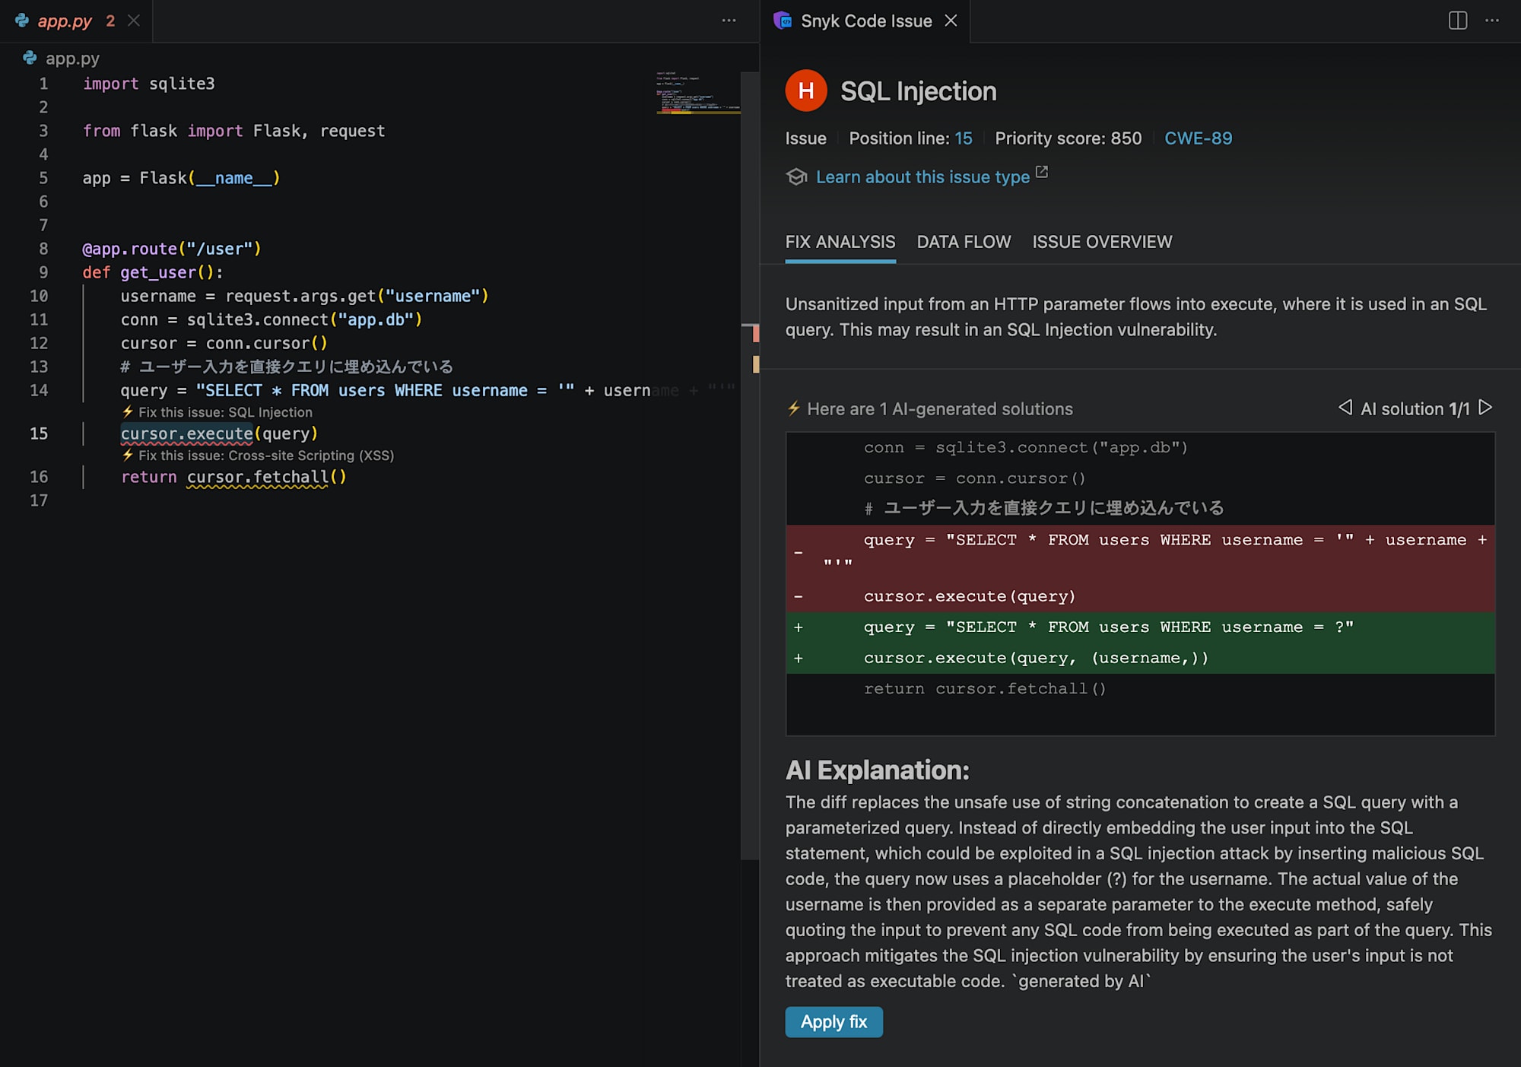Viewport: 1521px width, 1067px height.
Task: Click the removed cursor.execute(query) diff line
Action: click(1140, 596)
